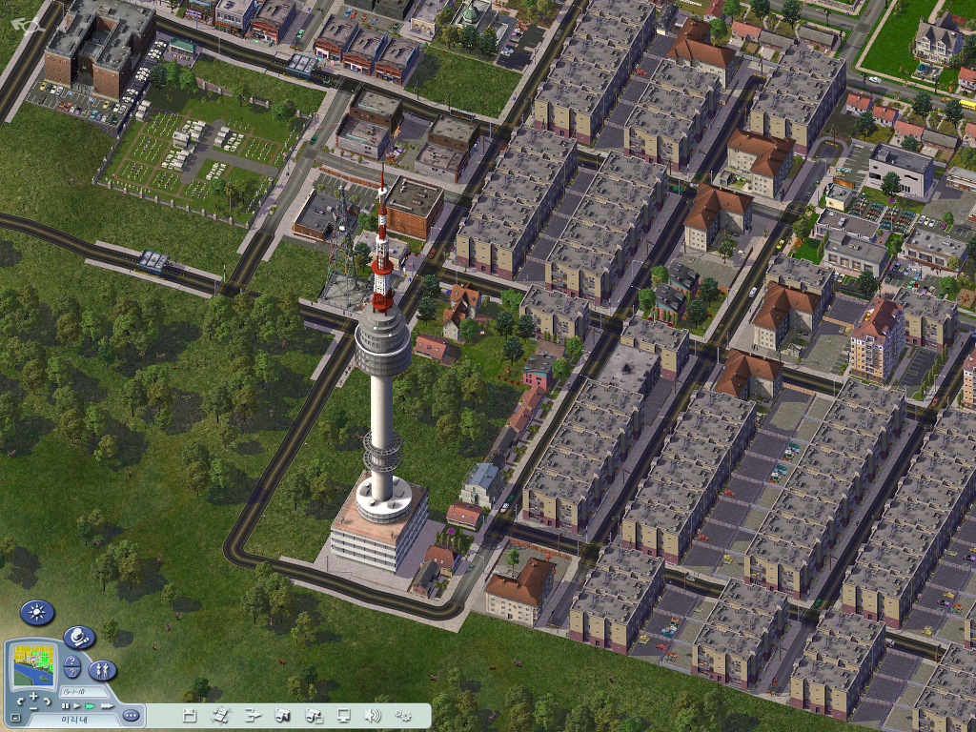
Task: Click the city name 미리내
Action: tap(74, 720)
